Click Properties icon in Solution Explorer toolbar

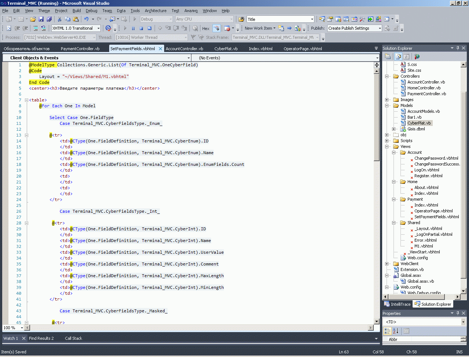pyautogui.click(x=388, y=56)
